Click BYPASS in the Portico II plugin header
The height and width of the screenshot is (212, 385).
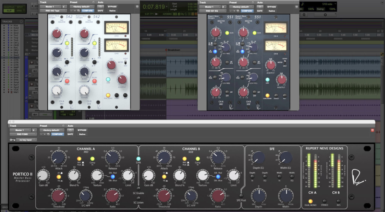82,130
